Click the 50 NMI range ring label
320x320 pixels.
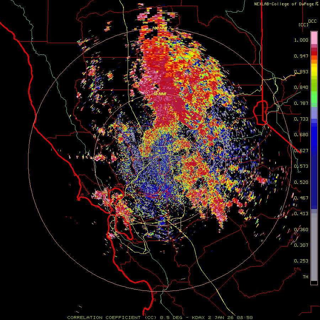pyautogui.click(x=160, y=94)
